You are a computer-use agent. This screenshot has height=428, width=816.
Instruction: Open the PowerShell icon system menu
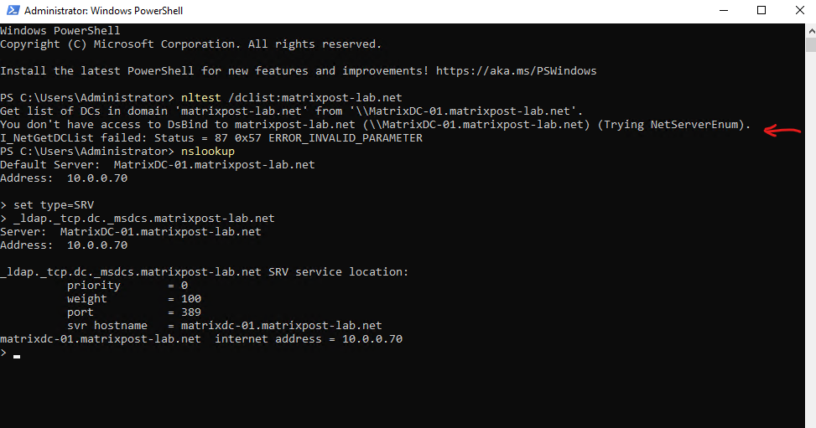[13, 10]
